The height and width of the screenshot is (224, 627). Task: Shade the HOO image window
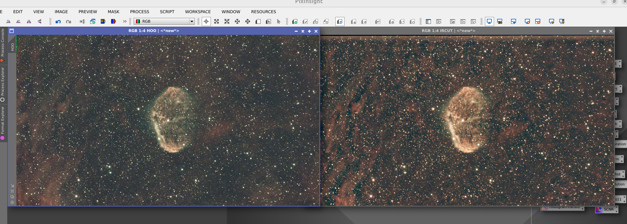click(x=303, y=31)
